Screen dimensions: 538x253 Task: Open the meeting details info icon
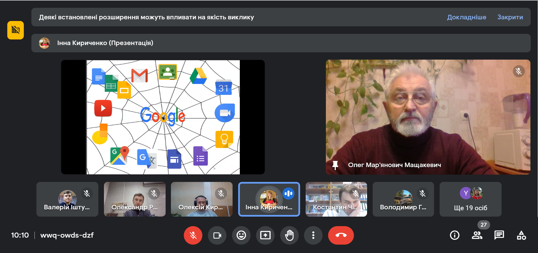(455, 235)
